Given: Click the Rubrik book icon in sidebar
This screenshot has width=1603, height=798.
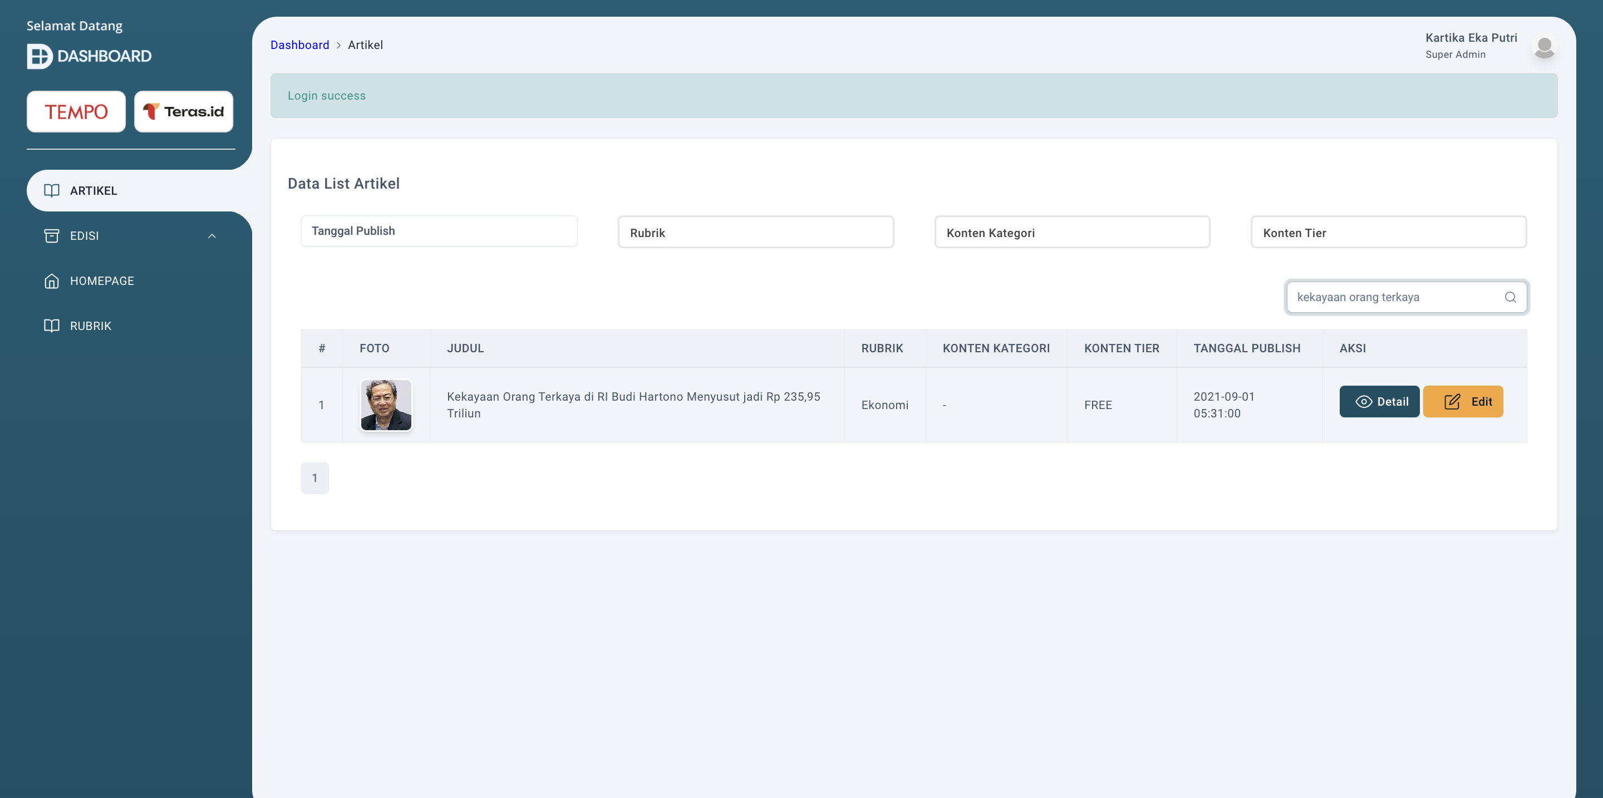Looking at the screenshot, I should point(52,326).
